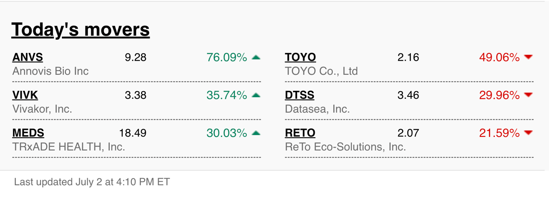The width and height of the screenshot is (549, 200).
Task: Open the MEDS ticker link
Action: (x=28, y=133)
